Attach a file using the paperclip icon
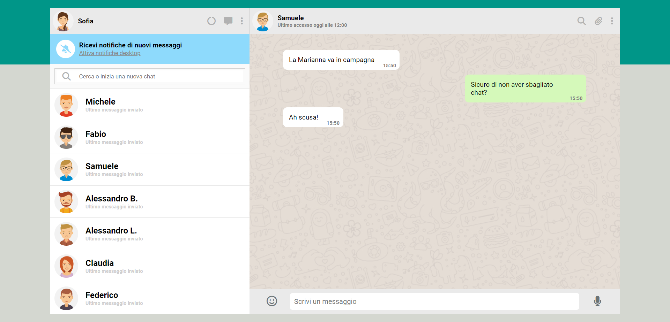 pos(598,21)
